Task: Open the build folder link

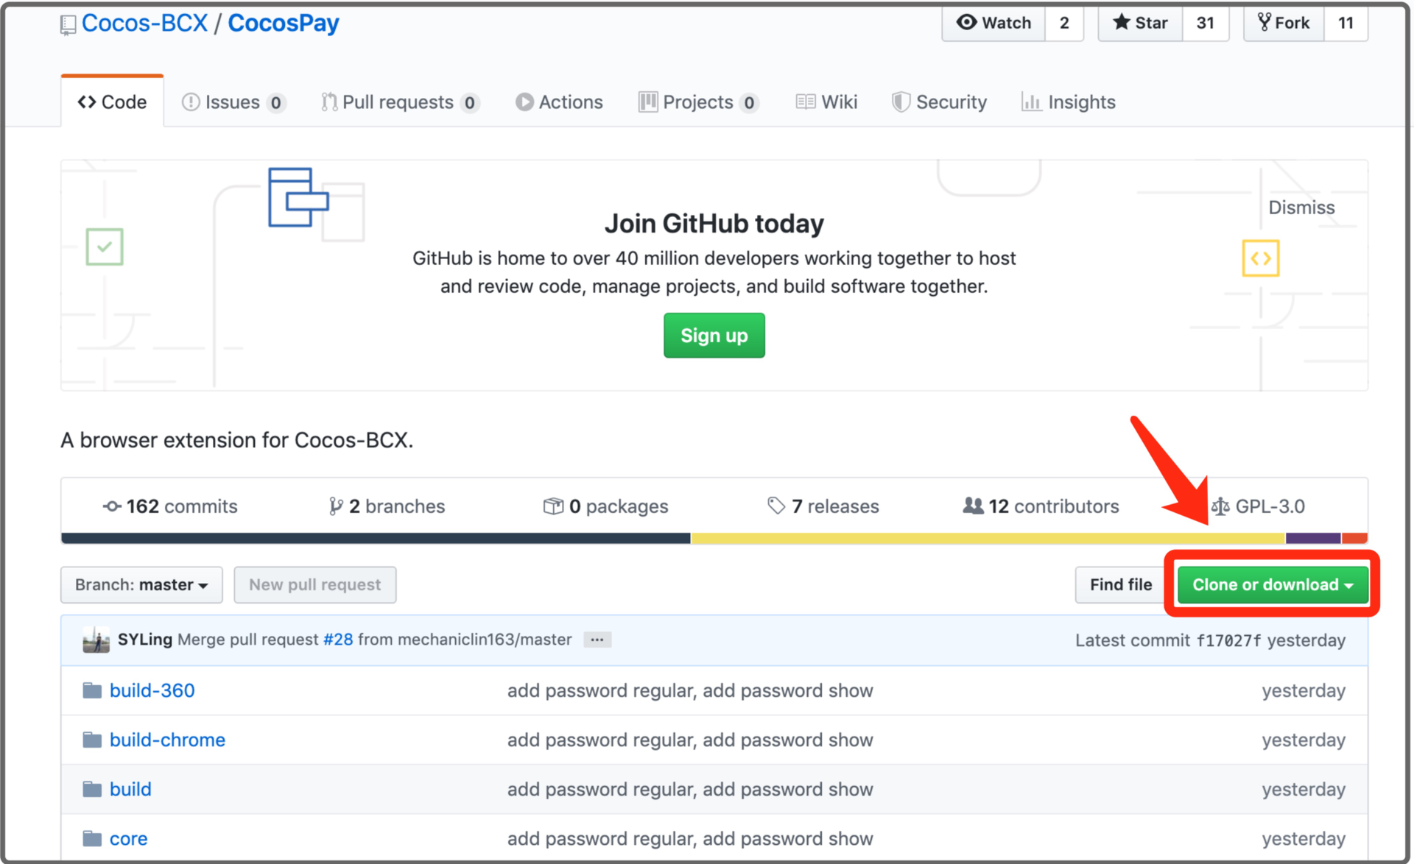Action: 130,789
